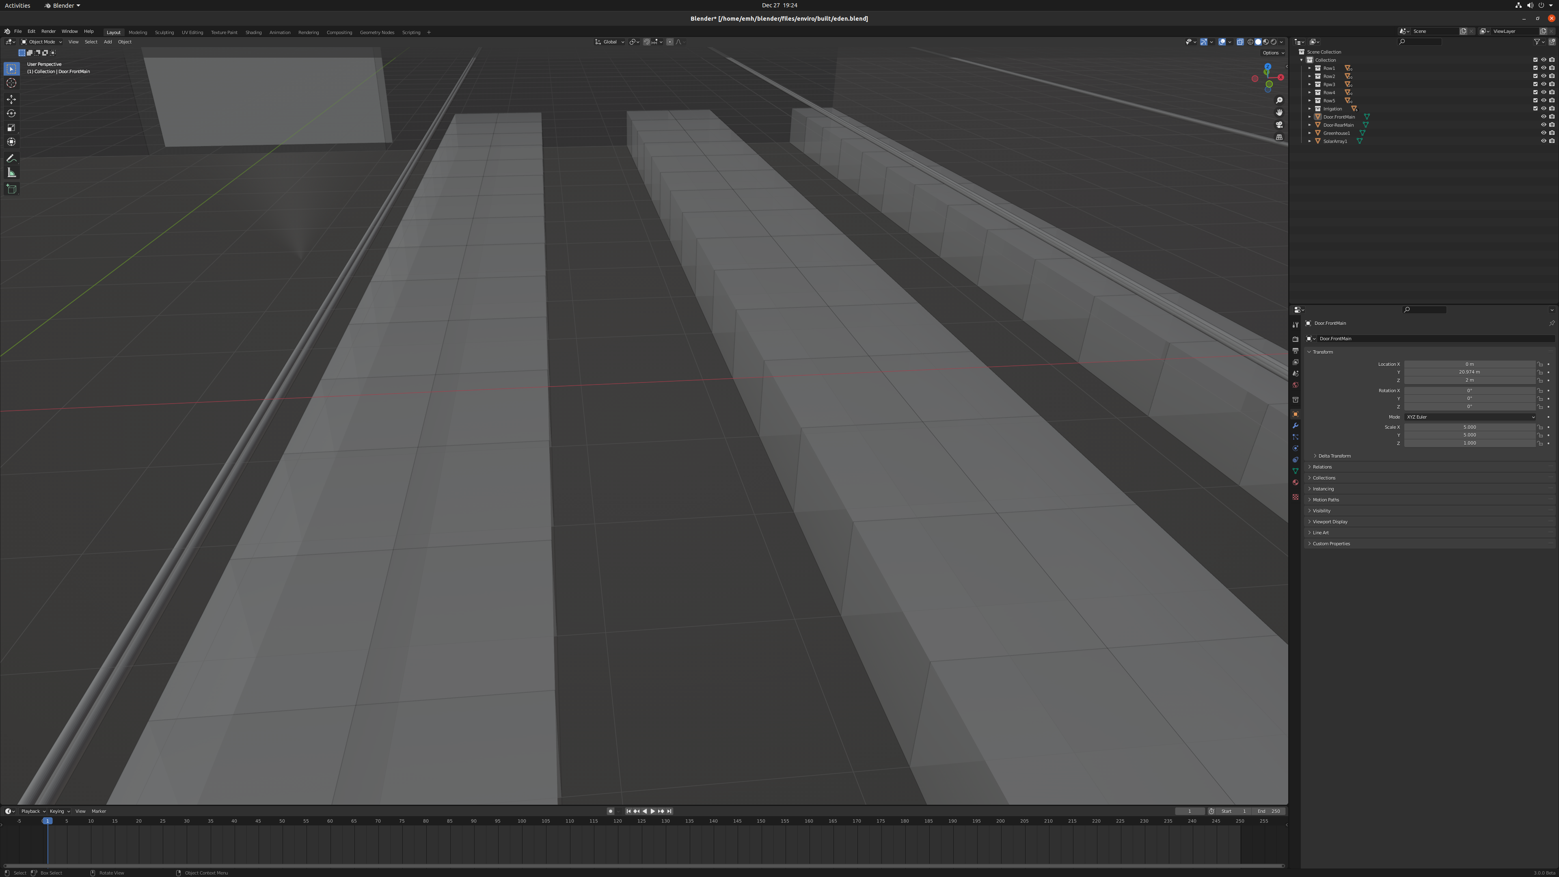
Task: Lock the Location X transform value
Action: click(1540, 364)
